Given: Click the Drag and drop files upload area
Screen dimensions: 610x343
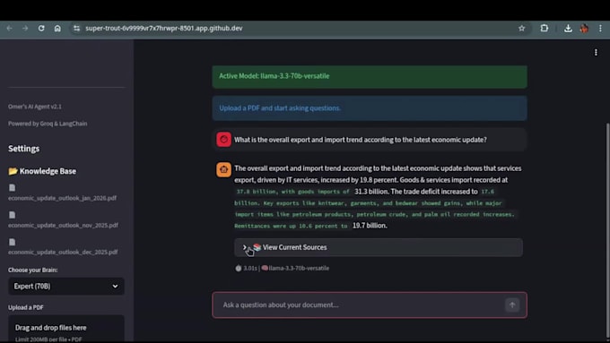Looking at the screenshot, I should [66, 329].
